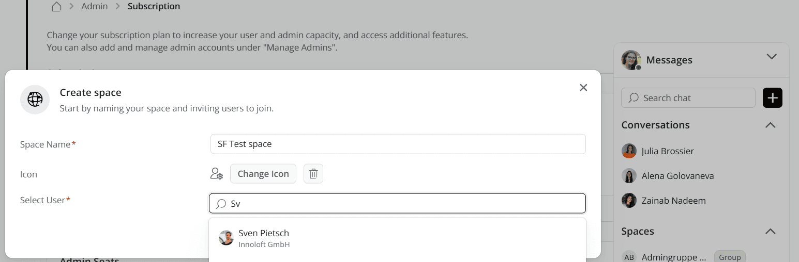Click the profile avatar beside Messages
799x262 pixels.
tap(631, 60)
